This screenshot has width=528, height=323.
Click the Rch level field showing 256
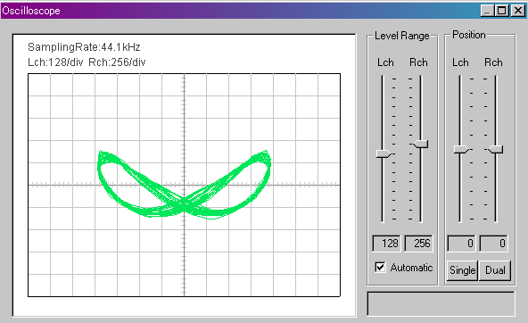tap(418, 244)
